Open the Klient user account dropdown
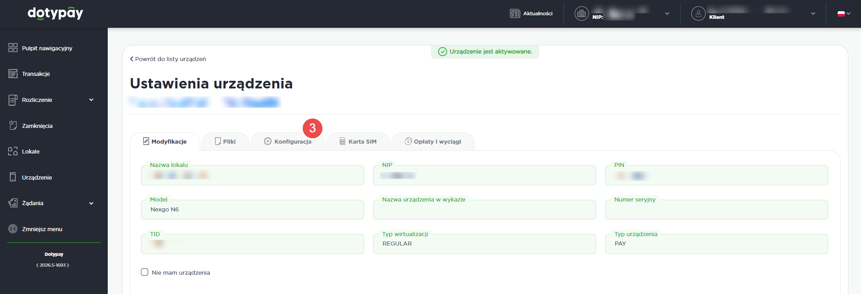 [813, 13]
